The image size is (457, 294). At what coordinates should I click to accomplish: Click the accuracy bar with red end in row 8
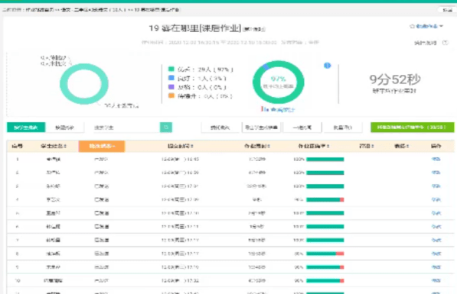point(325,254)
